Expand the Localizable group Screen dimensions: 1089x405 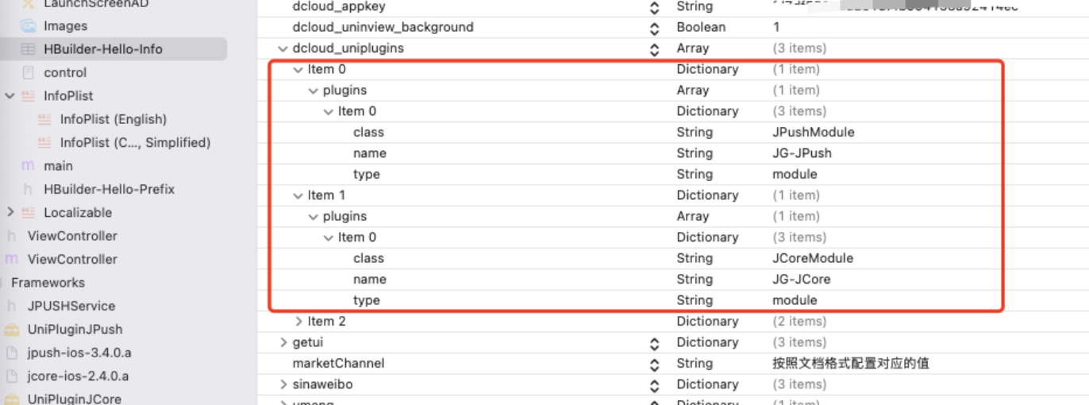tap(10, 212)
